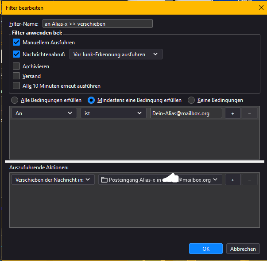Uncheck Manuellem Ausführen checkbox

(16, 42)
